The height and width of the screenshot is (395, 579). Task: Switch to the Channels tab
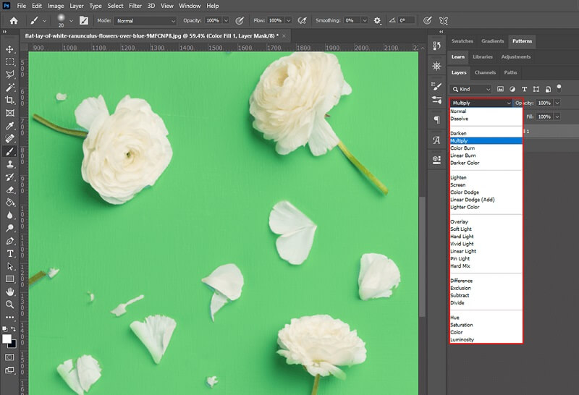click(485, 72)
